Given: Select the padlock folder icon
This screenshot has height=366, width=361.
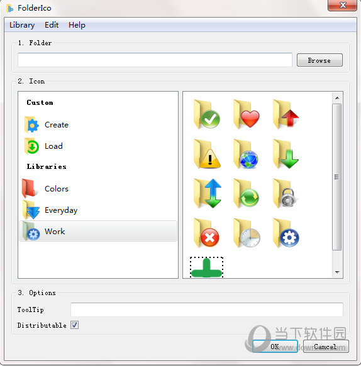Looking at the screenshot, I should click(285, 193).
